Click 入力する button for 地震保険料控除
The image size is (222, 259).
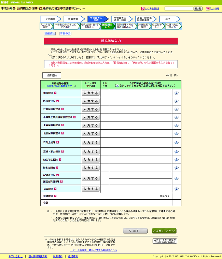point(91,133)
